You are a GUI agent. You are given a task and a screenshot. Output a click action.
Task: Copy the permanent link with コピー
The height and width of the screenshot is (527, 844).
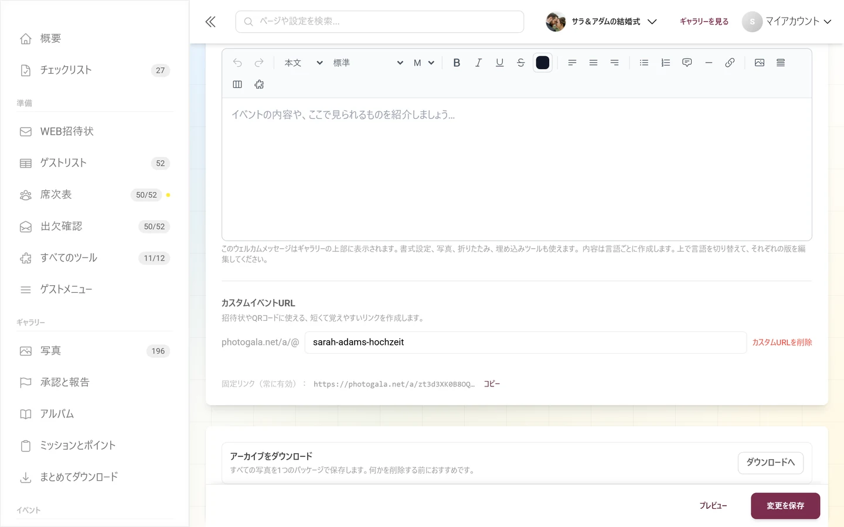pyautogui.click(x=492, y=384)
